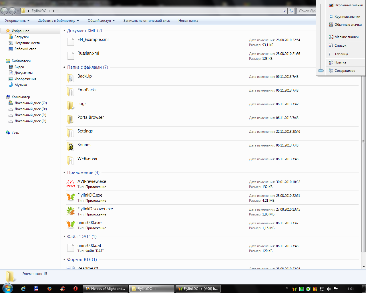
Task: Select the BackUp folder icon
Action: click(x=70, y=78)
